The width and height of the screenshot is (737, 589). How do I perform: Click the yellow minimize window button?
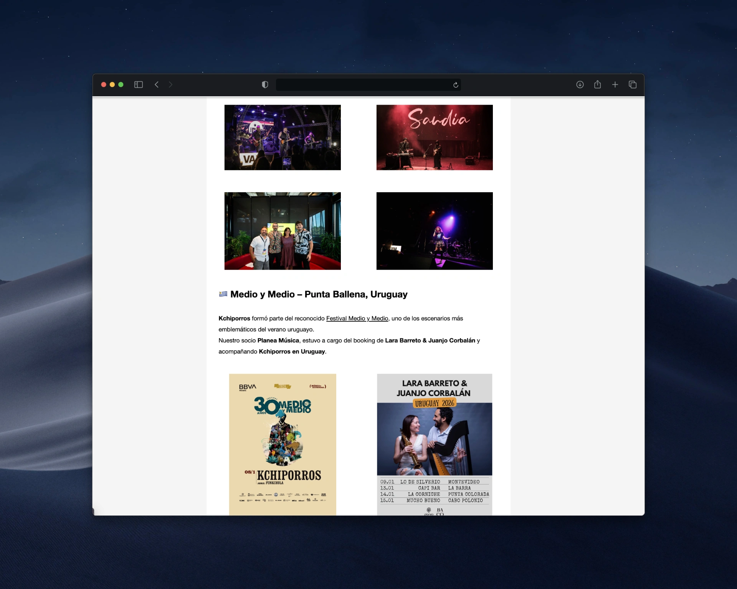click(112, 84)
